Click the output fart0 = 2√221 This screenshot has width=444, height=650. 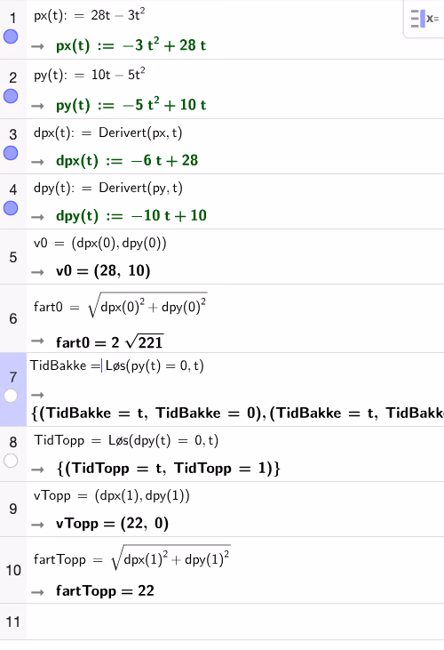coord(109,342)
